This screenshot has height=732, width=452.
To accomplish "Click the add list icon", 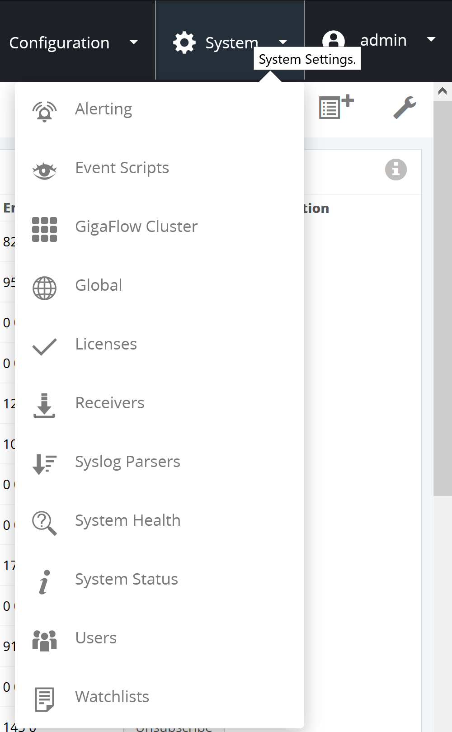I will point(336,107).
